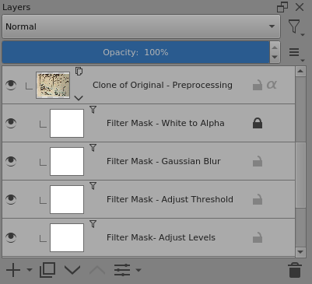Toggle alpha inheritance on Clone layer
This screenshot has width=312, height=284.
pos(272,85)
